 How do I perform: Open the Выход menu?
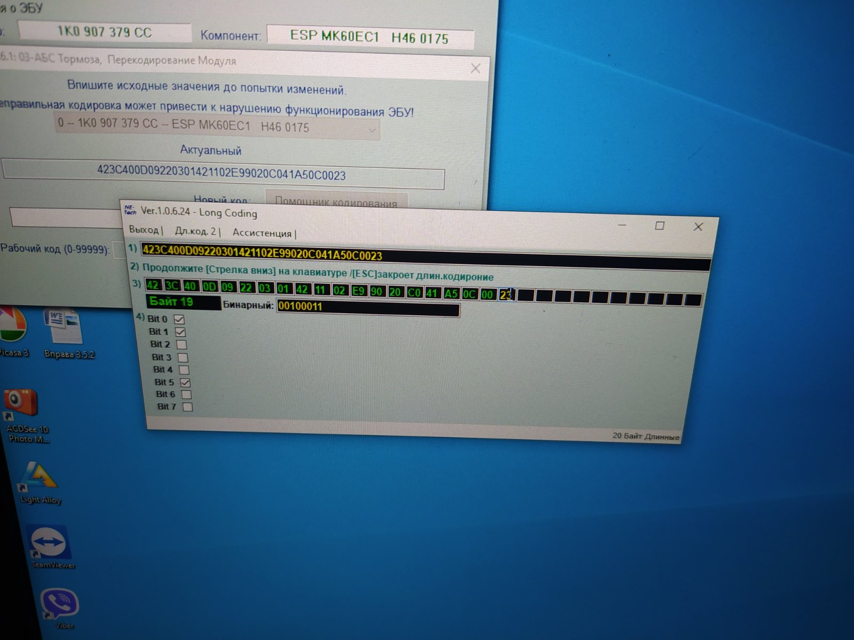[x=144, y=230]
